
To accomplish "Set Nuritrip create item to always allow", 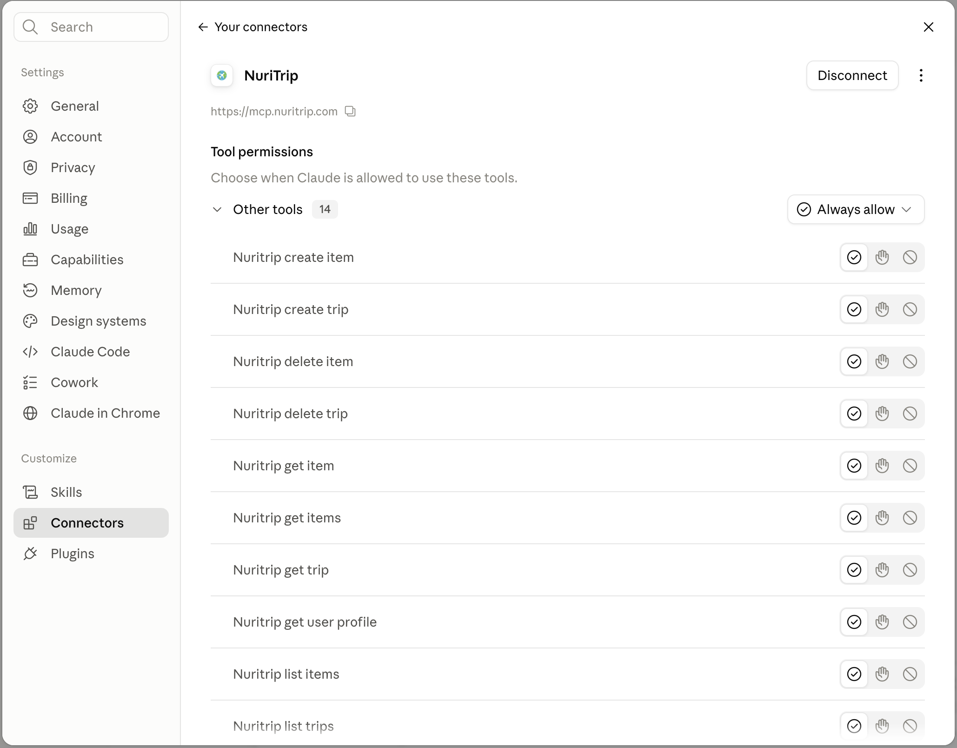I will pos(854,257).
